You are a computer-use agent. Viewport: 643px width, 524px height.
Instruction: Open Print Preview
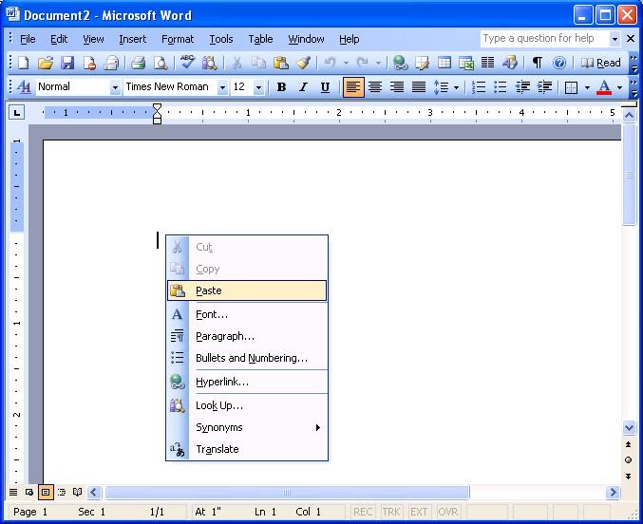coord(161,64)
